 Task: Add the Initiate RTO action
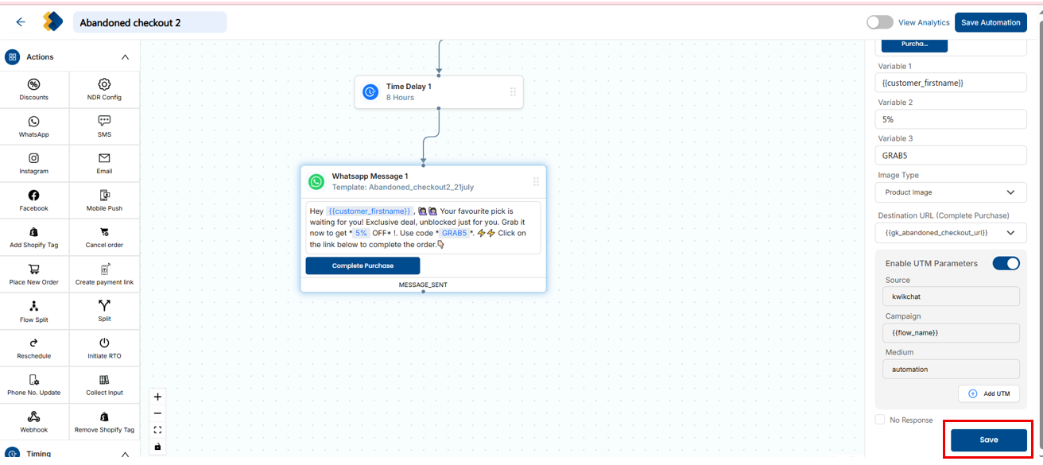[x=104, y=348]
